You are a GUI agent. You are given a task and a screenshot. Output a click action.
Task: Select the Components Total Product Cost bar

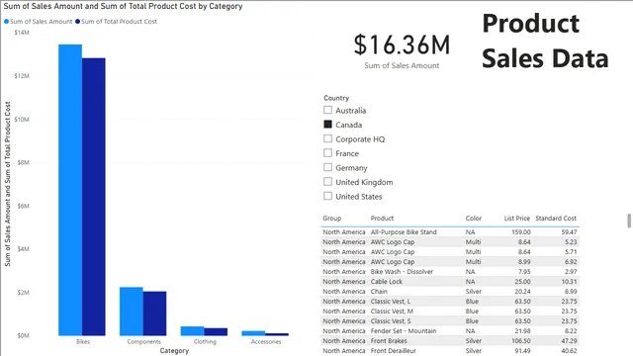point(154,313)
